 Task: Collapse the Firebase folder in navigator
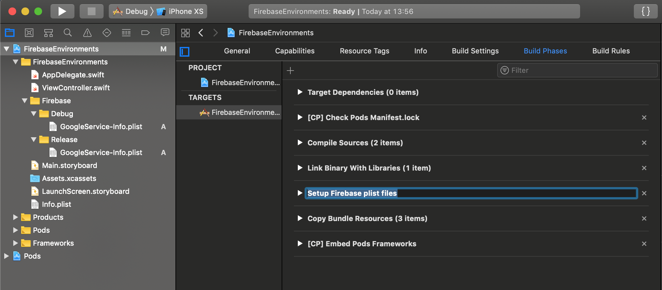25,101
